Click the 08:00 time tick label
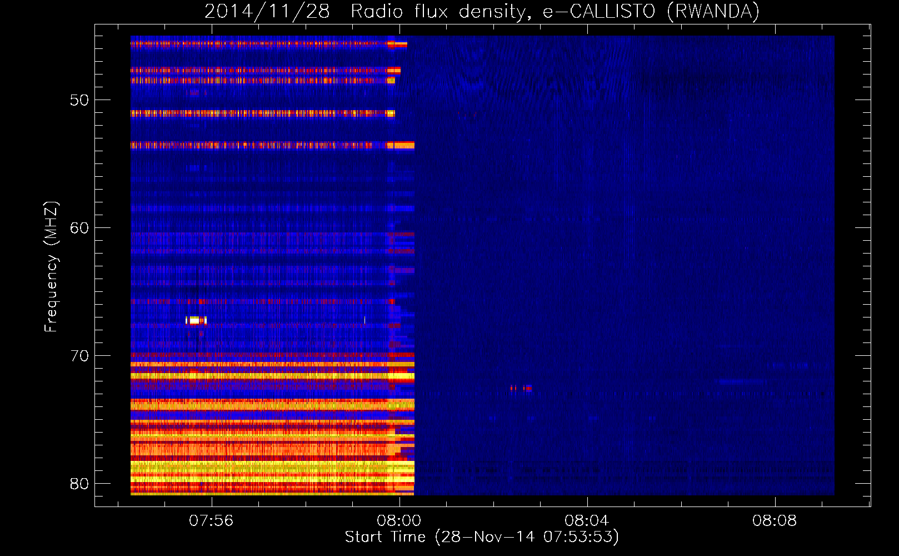Image resolution: width=899 pixels, height=556 pixels. (x=399, y=521)
